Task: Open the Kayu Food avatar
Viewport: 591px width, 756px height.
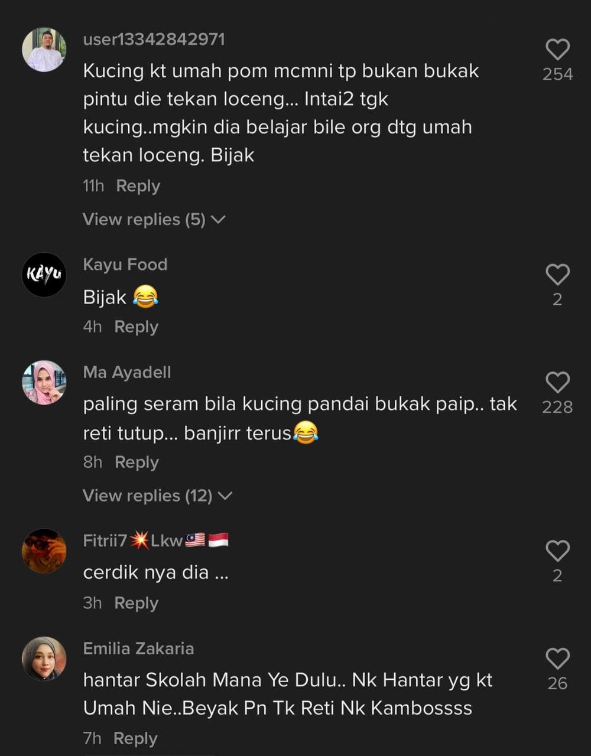Action: [44, 275]
